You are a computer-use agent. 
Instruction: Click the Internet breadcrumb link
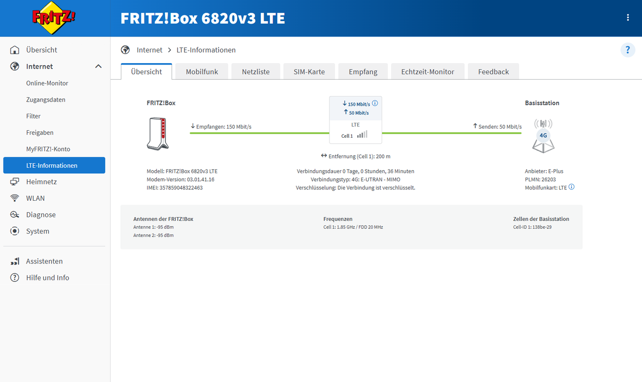(x=149, y=50)
